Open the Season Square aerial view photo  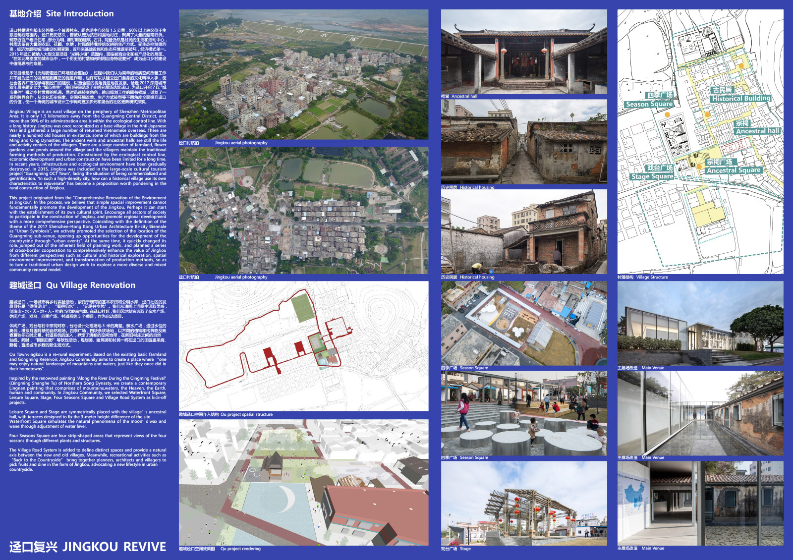pos(524,323)
